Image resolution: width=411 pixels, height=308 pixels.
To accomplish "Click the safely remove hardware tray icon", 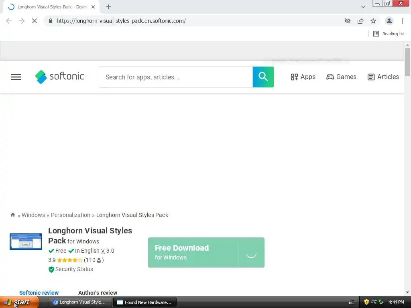I will pos(381,302).
